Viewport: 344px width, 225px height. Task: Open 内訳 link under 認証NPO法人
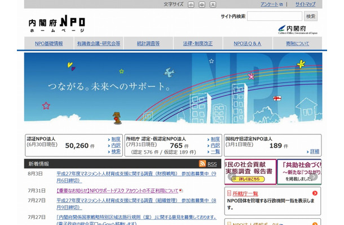(x=116, y=145)
